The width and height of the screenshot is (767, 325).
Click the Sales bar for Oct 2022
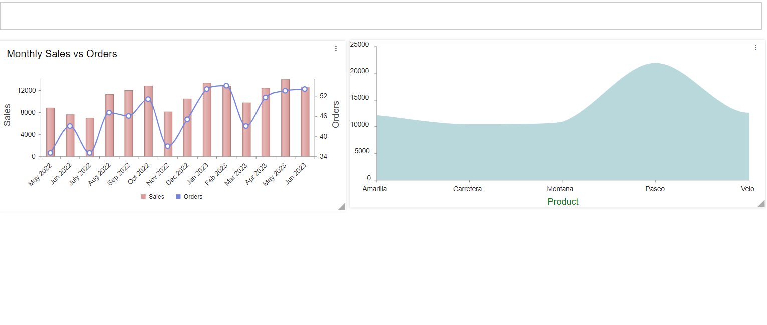pyautogui.click(x=148, y=121)
